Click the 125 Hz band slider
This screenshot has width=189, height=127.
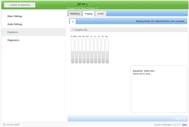tap(80, 51)
